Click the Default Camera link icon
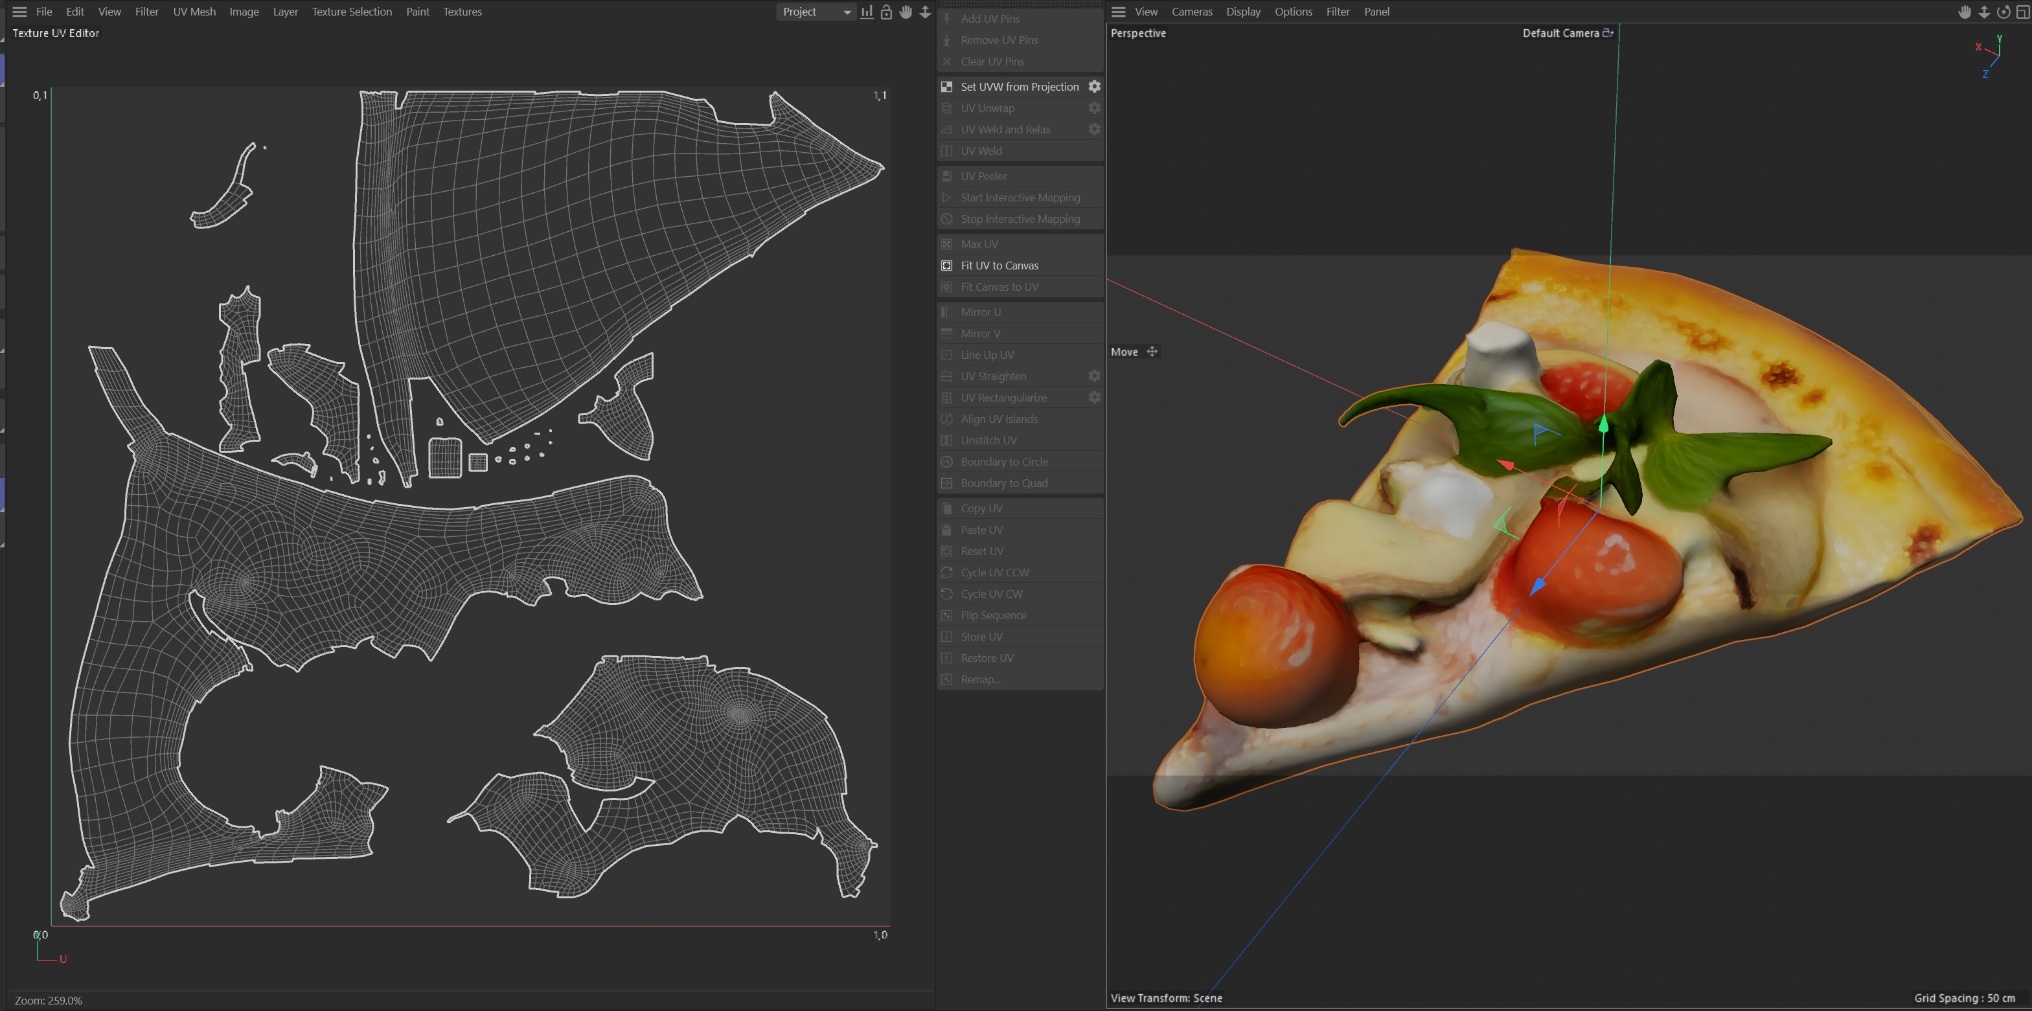The width and height of the screenshot is (2032, 1011). [1608, 33]
